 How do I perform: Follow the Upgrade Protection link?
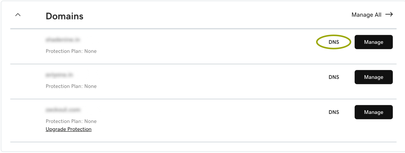[x=68, y=129]
